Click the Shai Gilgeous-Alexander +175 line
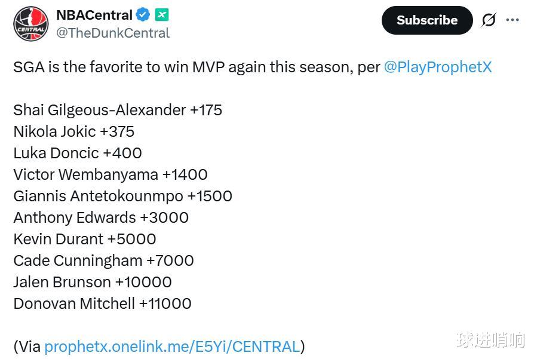 coord(118,110)
